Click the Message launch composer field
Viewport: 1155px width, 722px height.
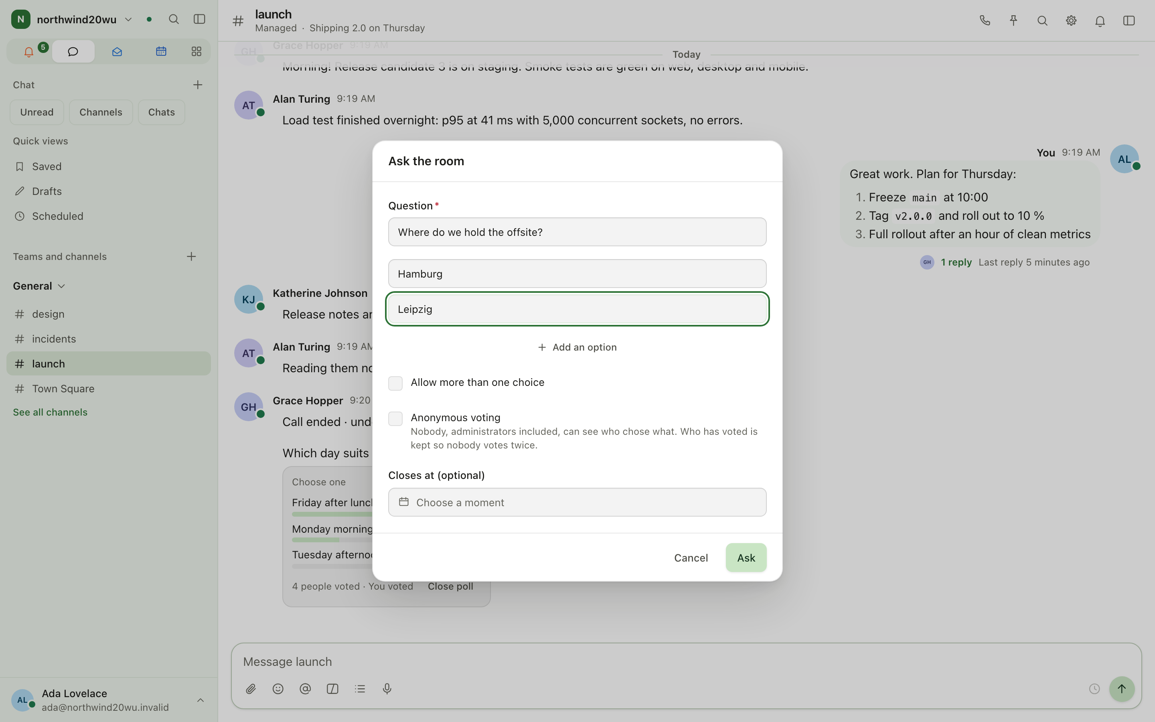click(x=686, y=661)
